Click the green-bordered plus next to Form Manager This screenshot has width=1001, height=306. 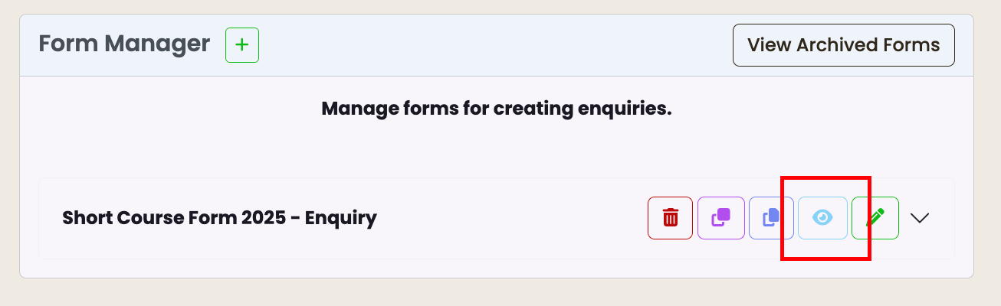242,45
